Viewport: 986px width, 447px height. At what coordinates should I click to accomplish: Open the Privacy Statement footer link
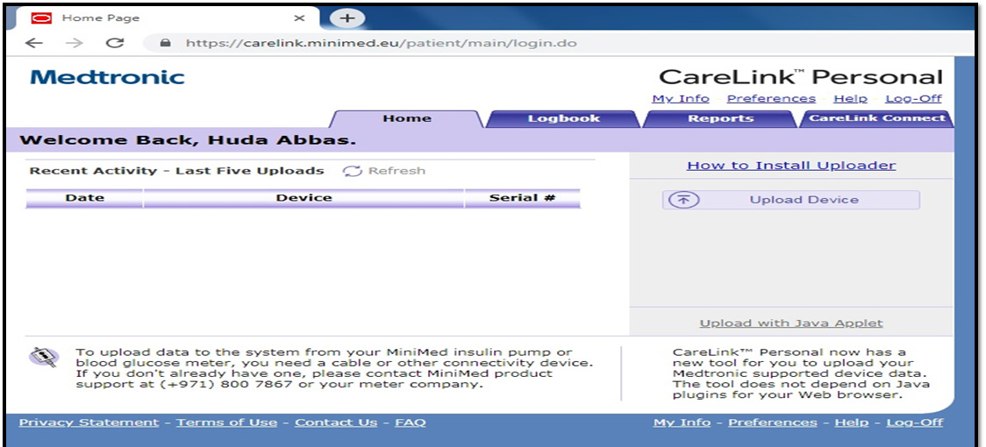89,422
